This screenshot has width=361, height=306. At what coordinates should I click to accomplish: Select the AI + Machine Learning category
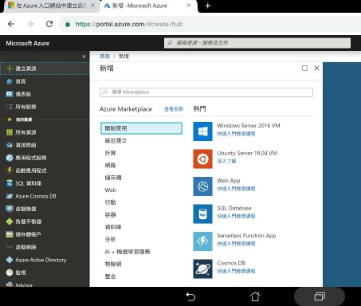[128, 252]
